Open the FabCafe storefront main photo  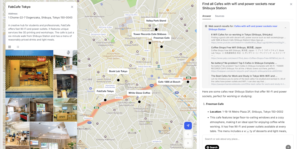(29, 74)
